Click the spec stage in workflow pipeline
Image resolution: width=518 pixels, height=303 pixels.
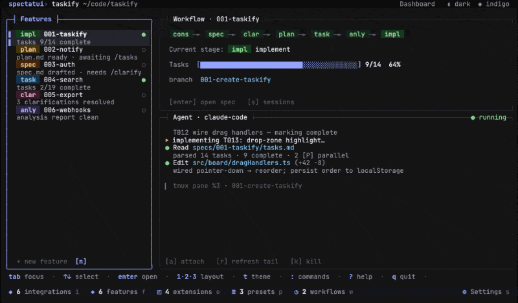tap(216, 34)
